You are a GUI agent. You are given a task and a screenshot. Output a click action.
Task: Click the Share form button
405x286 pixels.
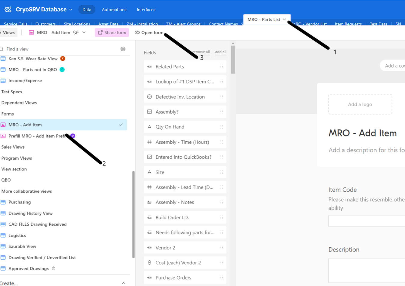[112, 32]
